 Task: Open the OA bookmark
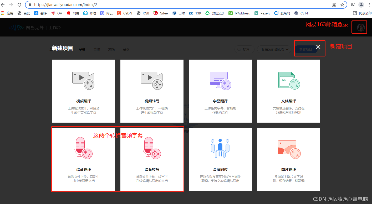coord(57,13)
